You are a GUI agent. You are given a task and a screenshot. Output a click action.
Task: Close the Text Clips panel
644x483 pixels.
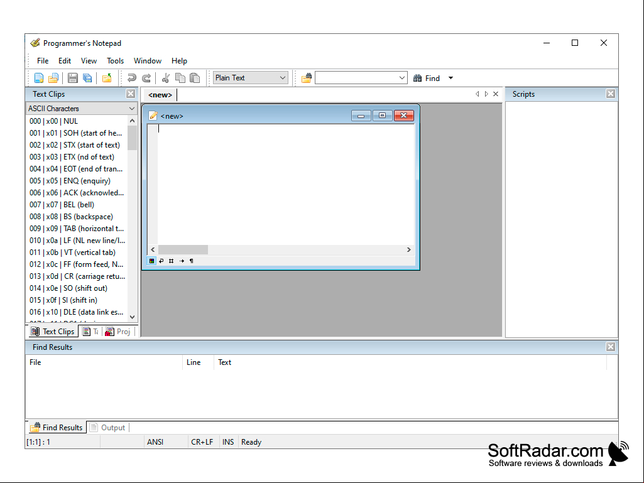click(x=131, y=94)
